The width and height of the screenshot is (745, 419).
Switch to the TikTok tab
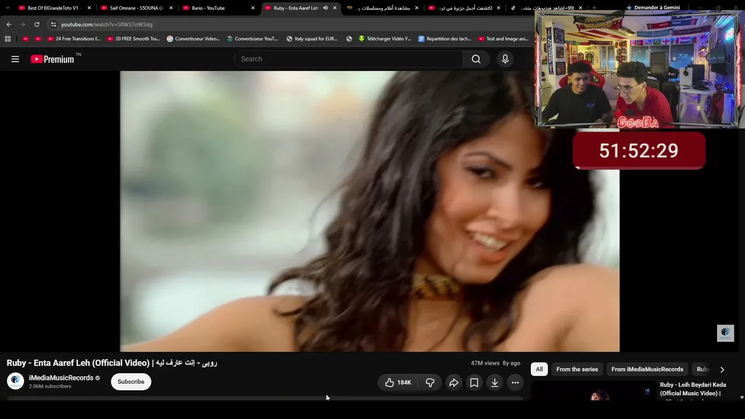coord(547,8)
